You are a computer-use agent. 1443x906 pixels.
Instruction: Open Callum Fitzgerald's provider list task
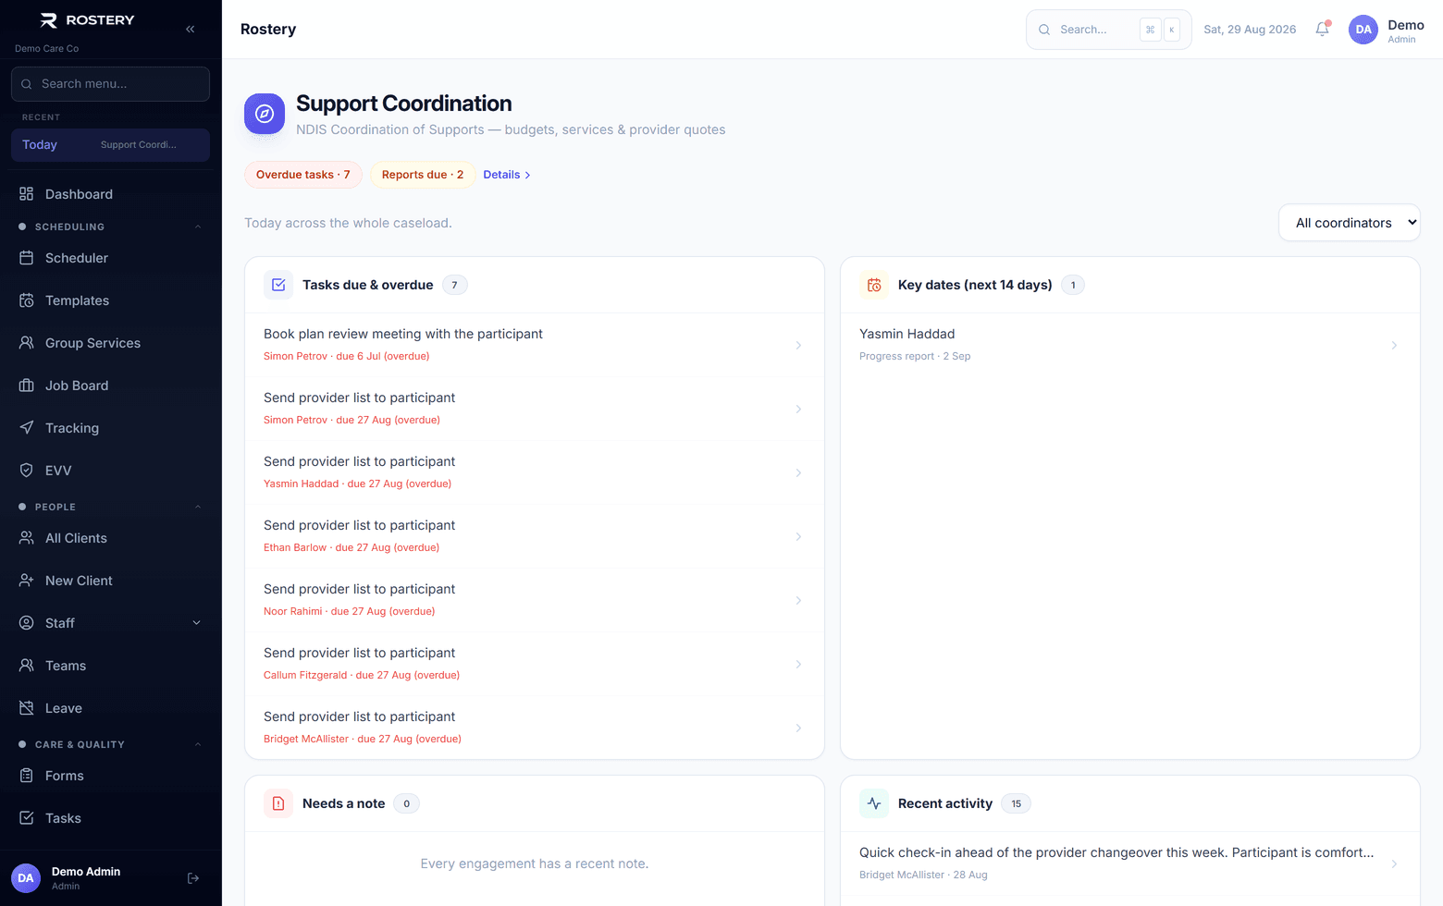point(534,664)
